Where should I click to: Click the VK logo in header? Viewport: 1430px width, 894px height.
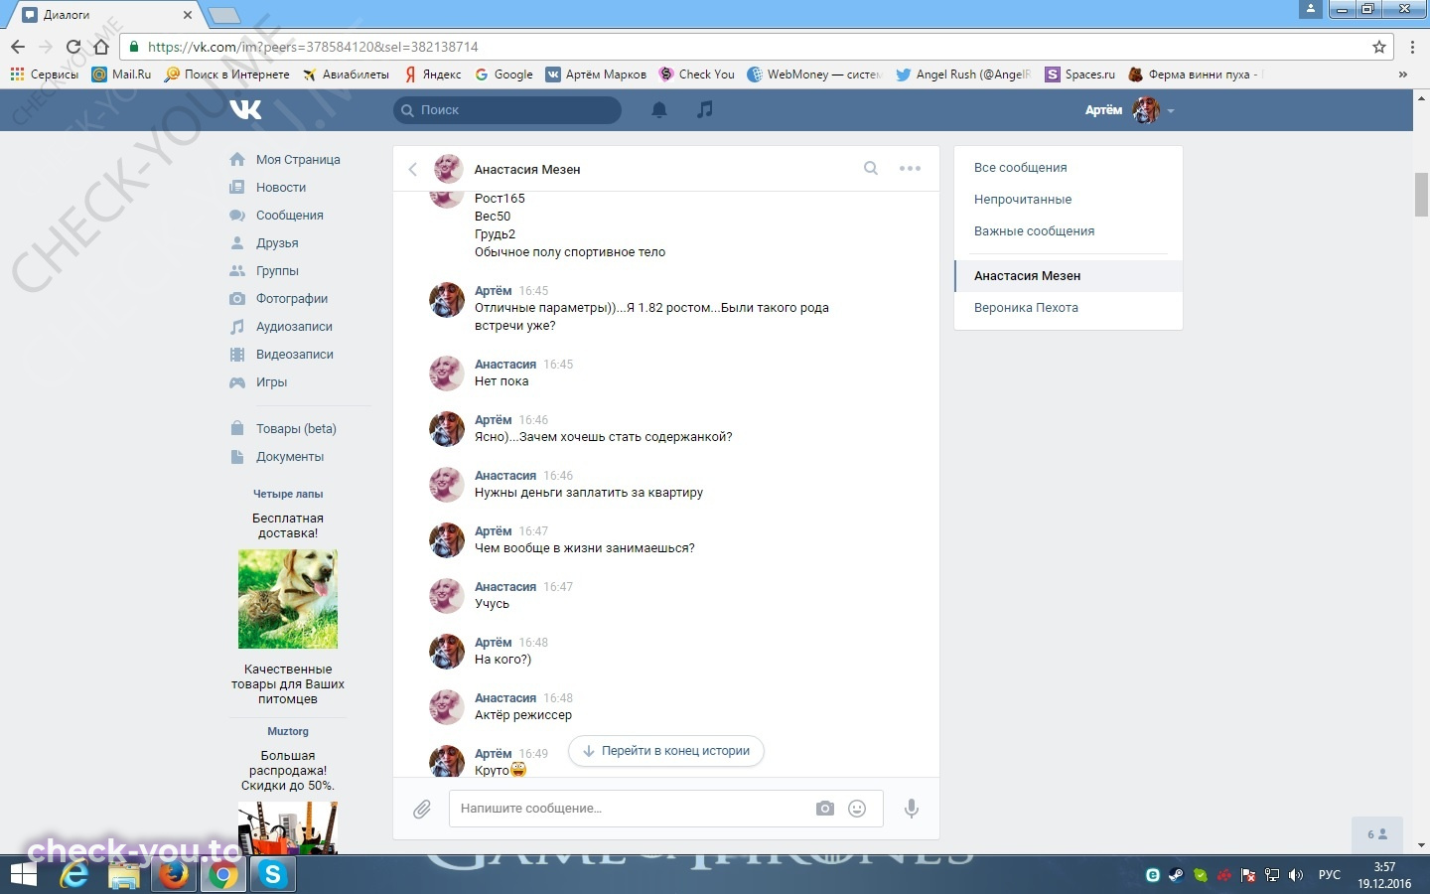[245, 109]
